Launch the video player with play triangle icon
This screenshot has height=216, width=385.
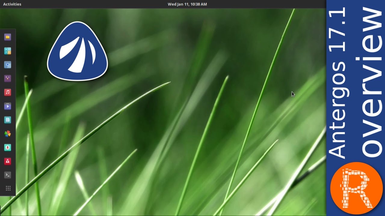pos(8,106)
